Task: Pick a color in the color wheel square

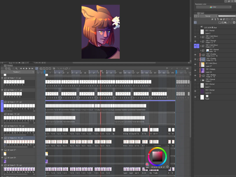Action: coord(157,157)
